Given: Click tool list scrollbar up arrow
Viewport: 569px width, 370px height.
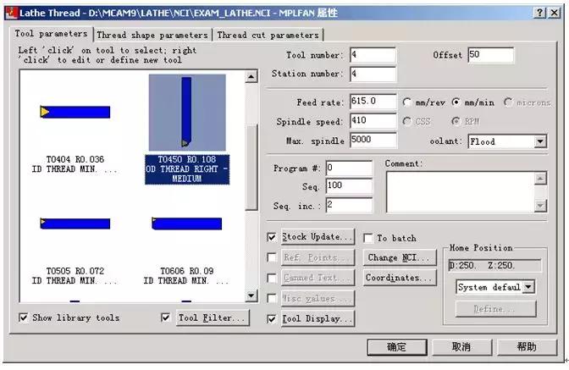Looking at the screenshot, I should [x=251, y=76].
